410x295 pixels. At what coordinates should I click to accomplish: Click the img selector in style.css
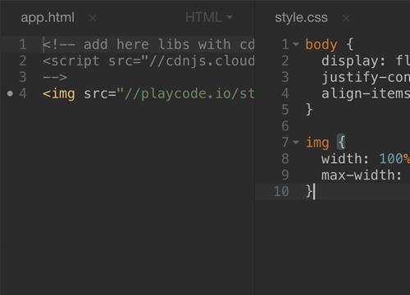tap(317, 143)
